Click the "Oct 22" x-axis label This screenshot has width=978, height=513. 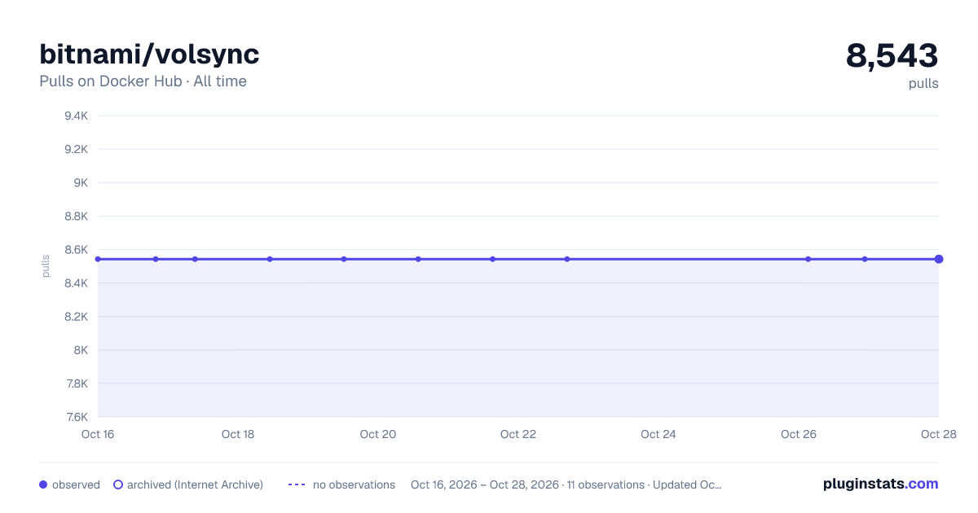pos(518,434)
